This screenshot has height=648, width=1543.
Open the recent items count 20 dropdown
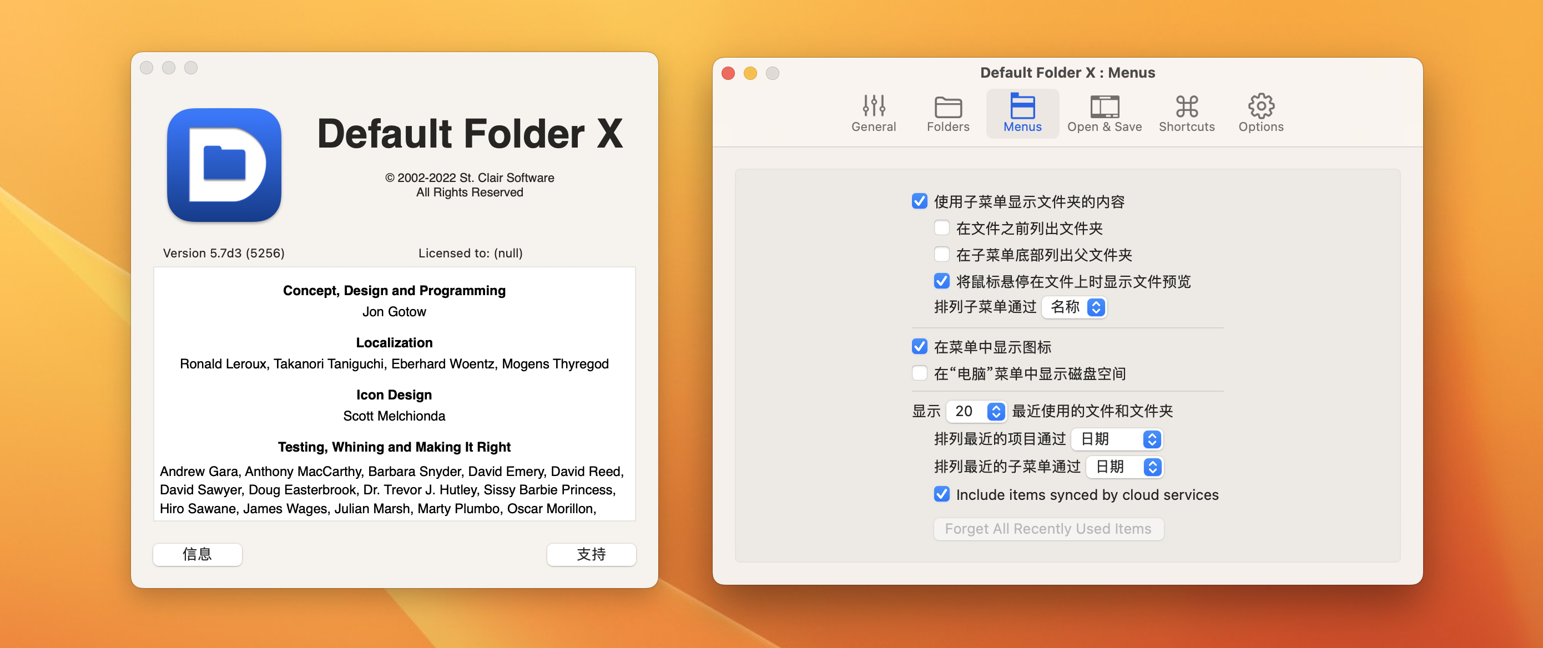click(975, 412)
